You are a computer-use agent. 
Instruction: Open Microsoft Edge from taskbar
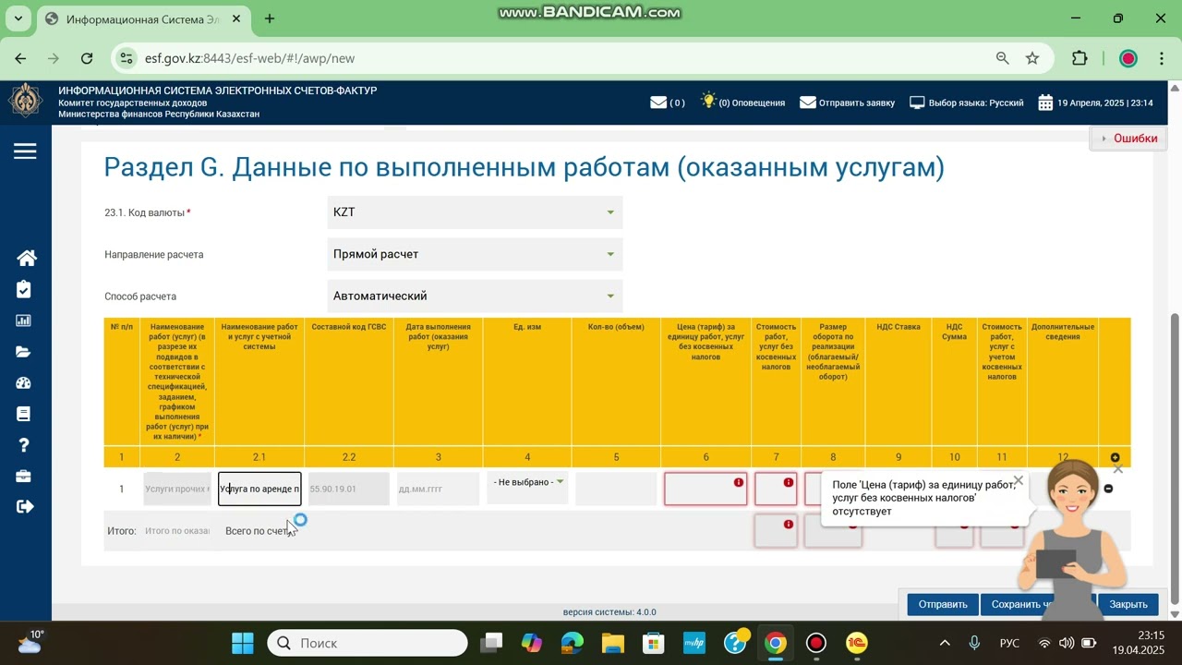[x=572, y=643]
